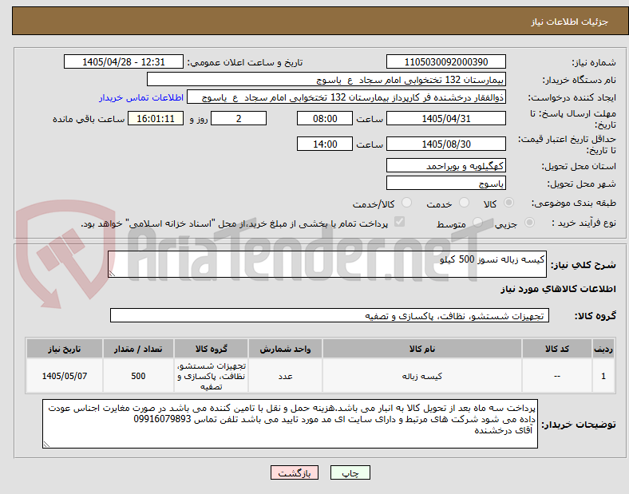Click the need date cell 1405/05/07

(64, 376)
